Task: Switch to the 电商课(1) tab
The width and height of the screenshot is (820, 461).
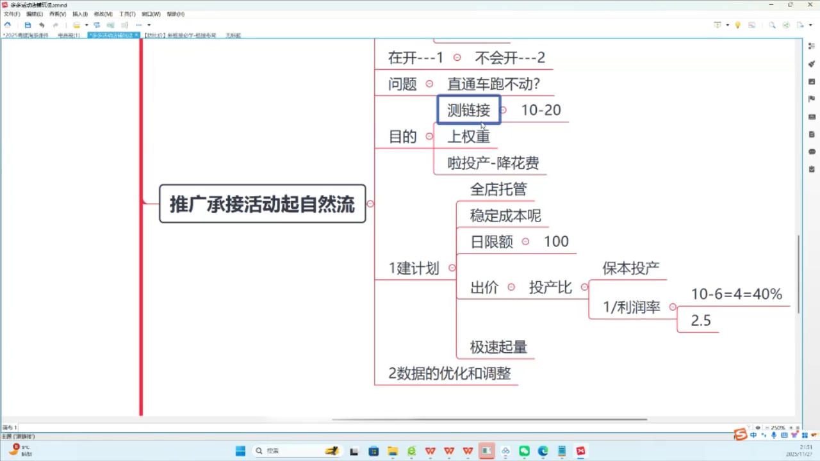Action: pyautogui.click(x=69, y=35)
